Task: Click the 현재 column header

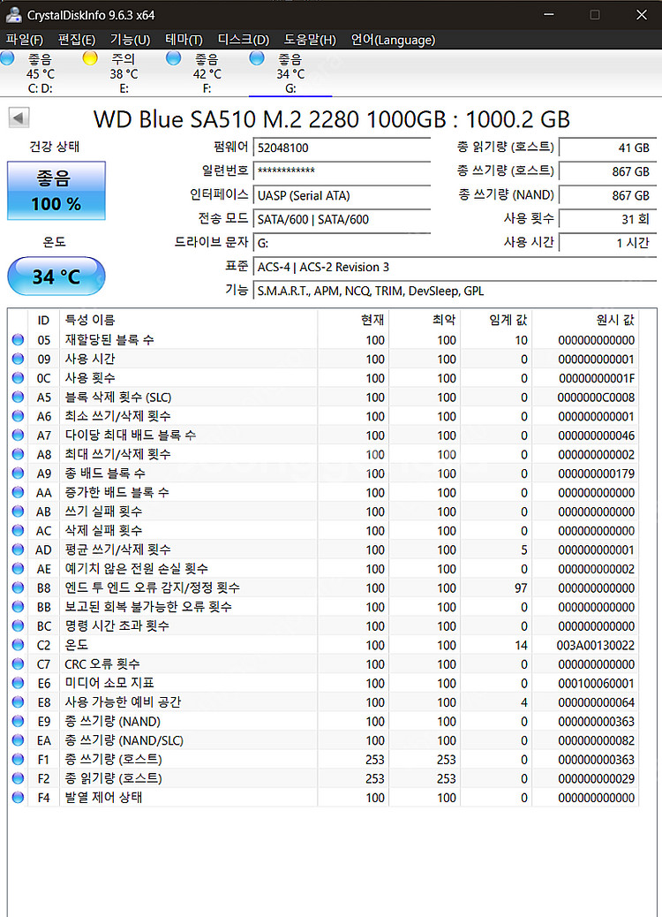Action: (353, 320)
